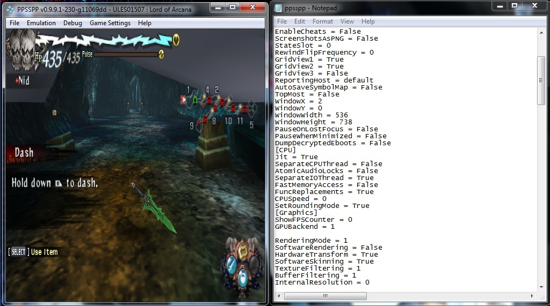Screen dimensions: 550x306
Task: Open Debug menu in PPSSPP
Action: click(73, 23)
